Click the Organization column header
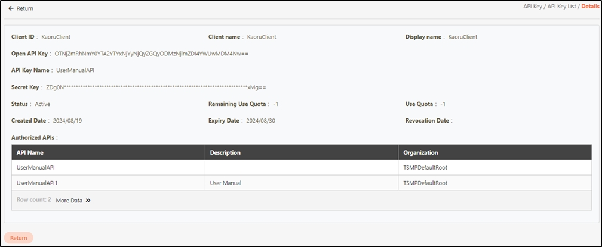602x247 pixels. pyautogui.click(x=420, y=152)
